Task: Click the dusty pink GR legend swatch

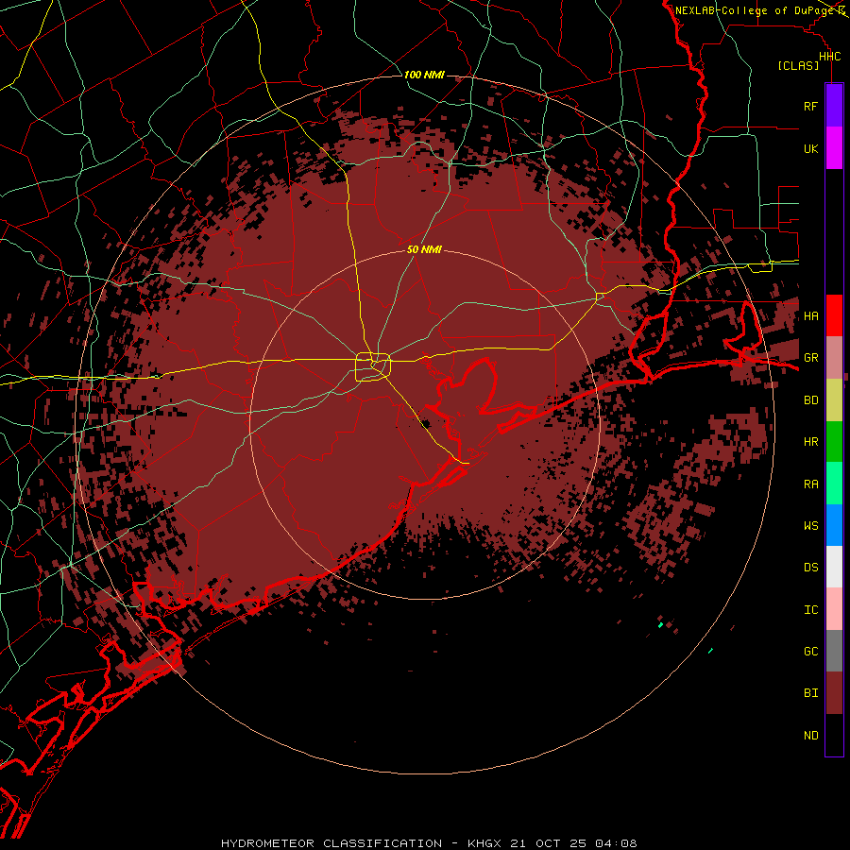Action: (834, 357)
